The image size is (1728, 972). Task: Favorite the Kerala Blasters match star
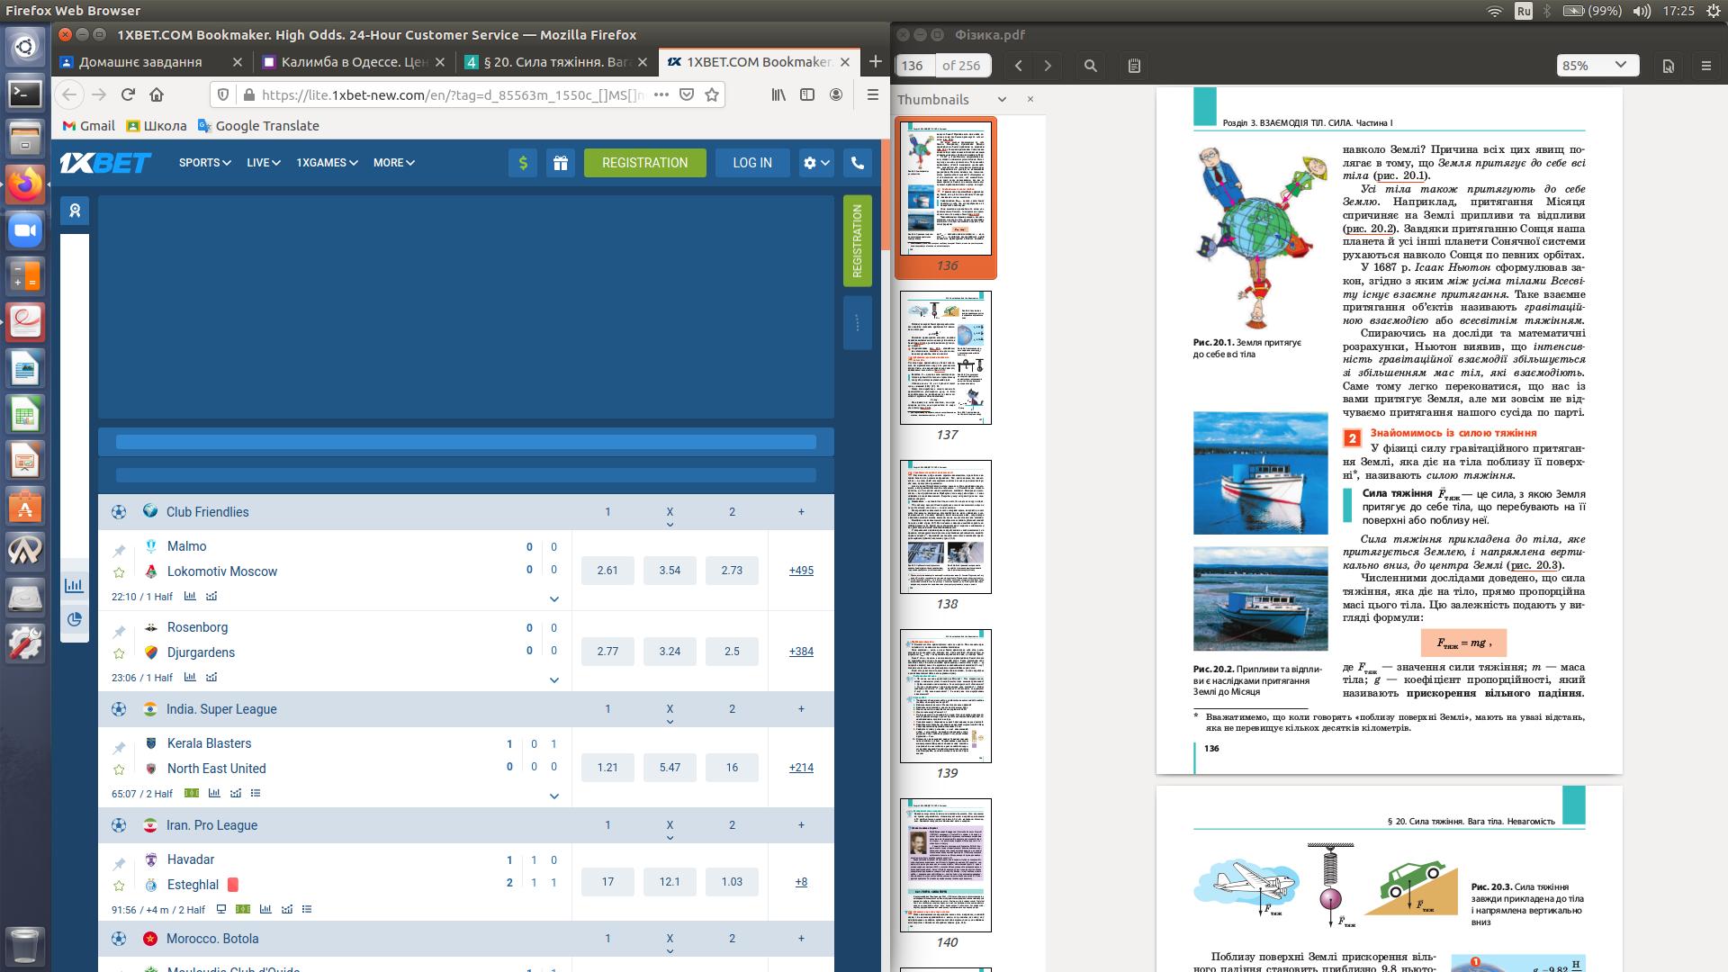point(119,769)
